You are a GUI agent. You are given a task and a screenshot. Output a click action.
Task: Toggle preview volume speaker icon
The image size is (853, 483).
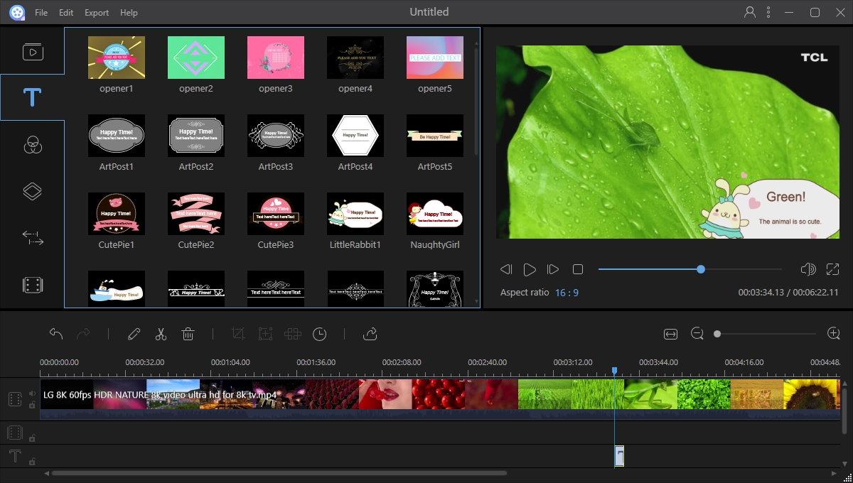[x=808, y=269]
